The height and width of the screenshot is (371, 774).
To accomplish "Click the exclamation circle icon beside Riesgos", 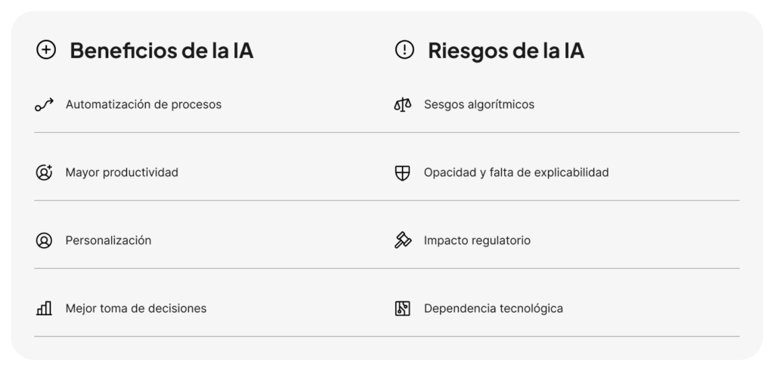I will point(404,51).
